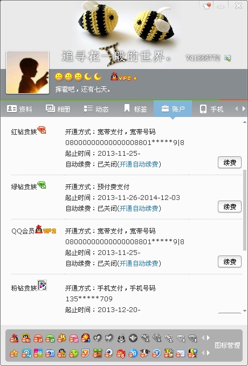Click the red QQ VIP penguin icon in bottom tray

coord(14,338)
